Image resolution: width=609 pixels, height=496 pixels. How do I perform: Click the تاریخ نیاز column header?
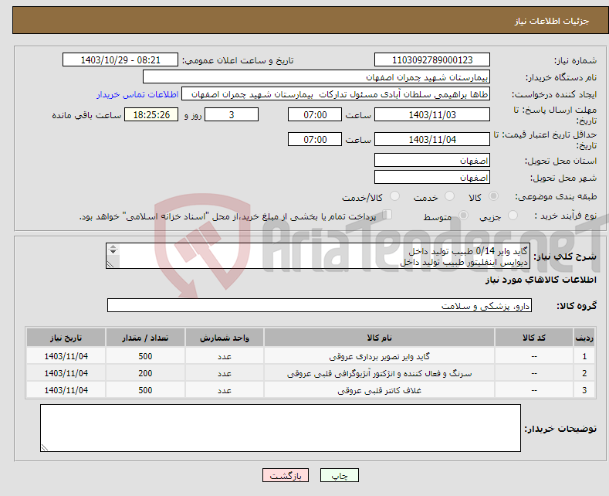click(66, 338)
